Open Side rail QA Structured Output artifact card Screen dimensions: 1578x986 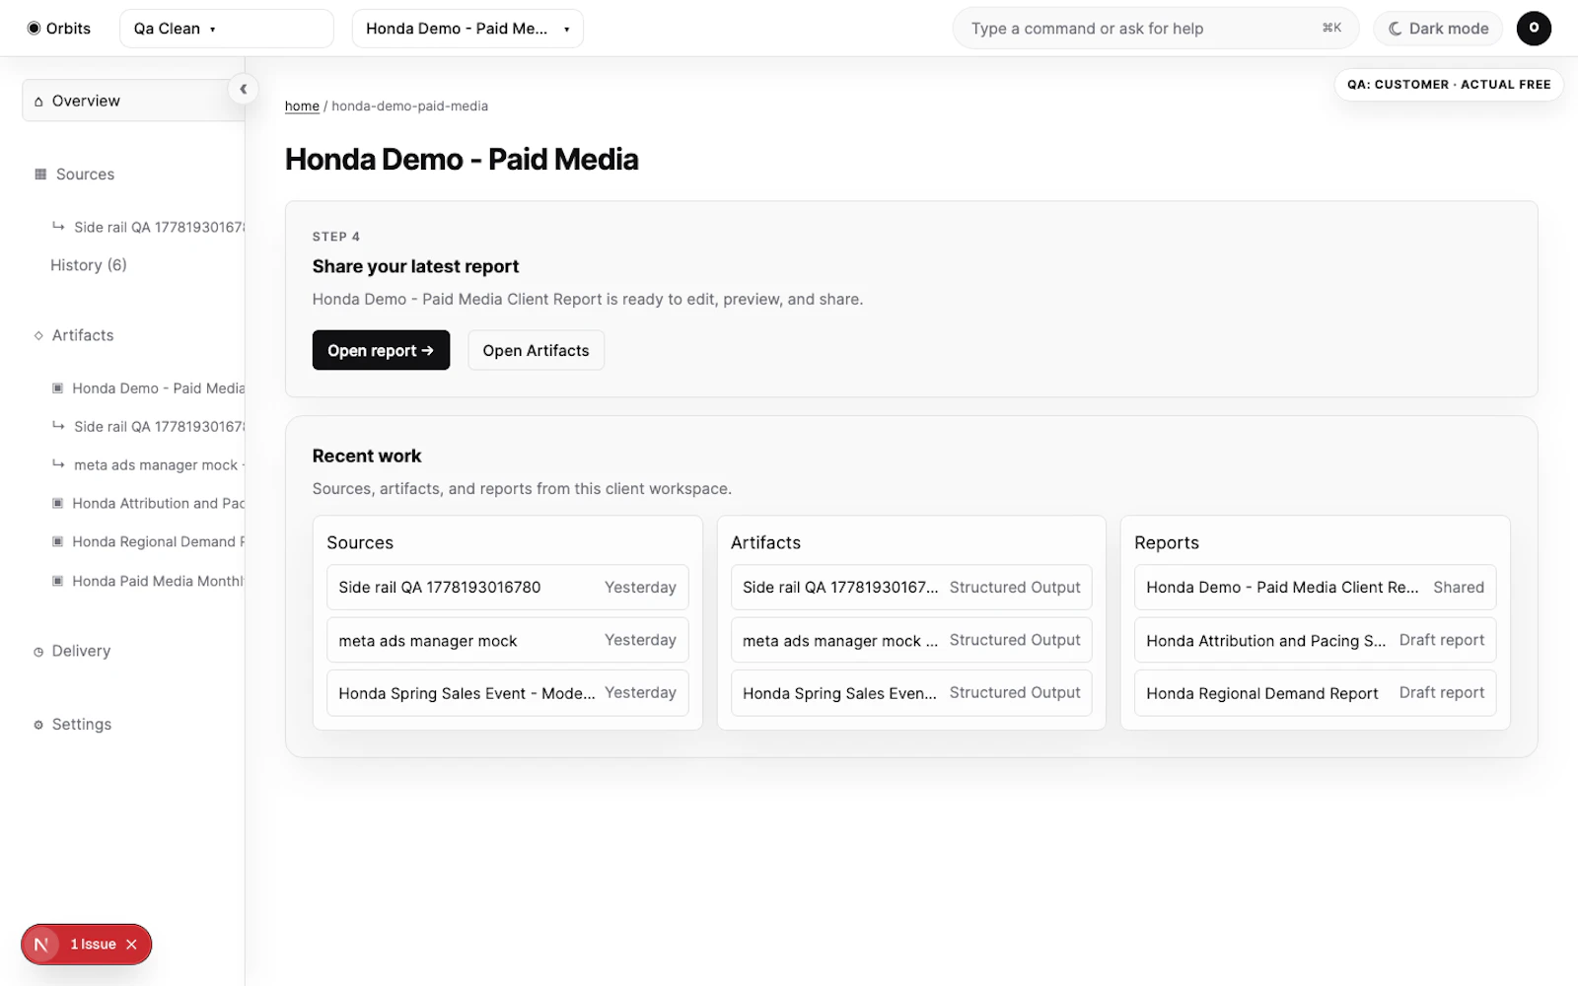pyautogui.click(x=911, y=588)
